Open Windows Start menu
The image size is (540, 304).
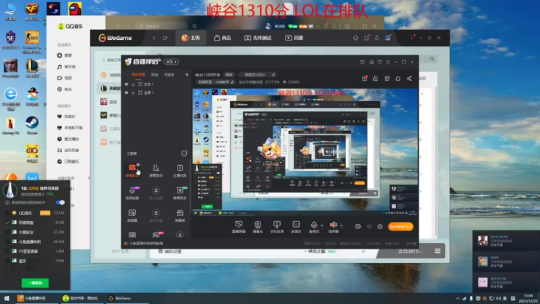coord(6,298)
